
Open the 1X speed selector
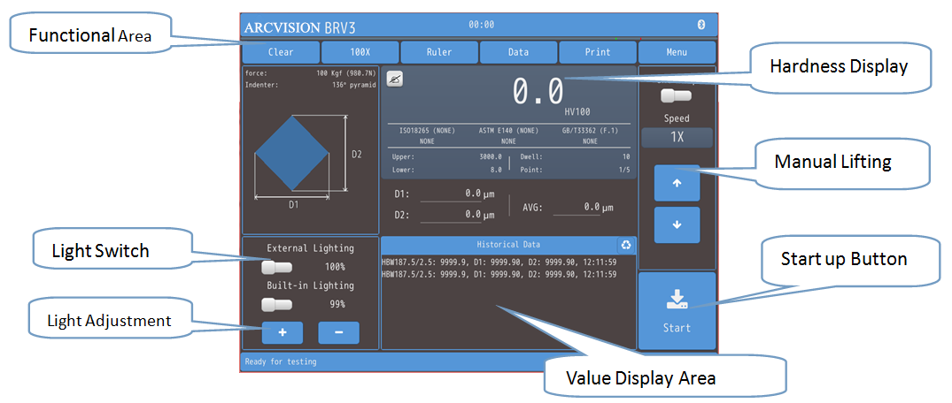click(x=677, y=138)
